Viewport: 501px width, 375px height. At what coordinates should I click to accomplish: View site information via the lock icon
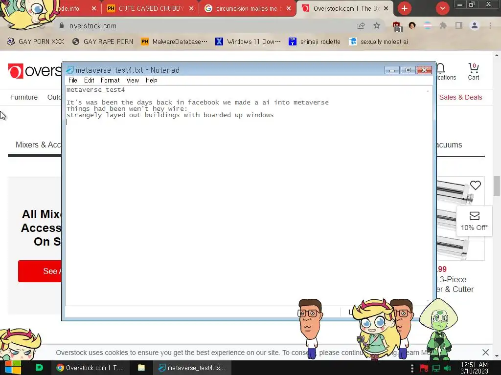pyautogui.click(x=62, y=25)
